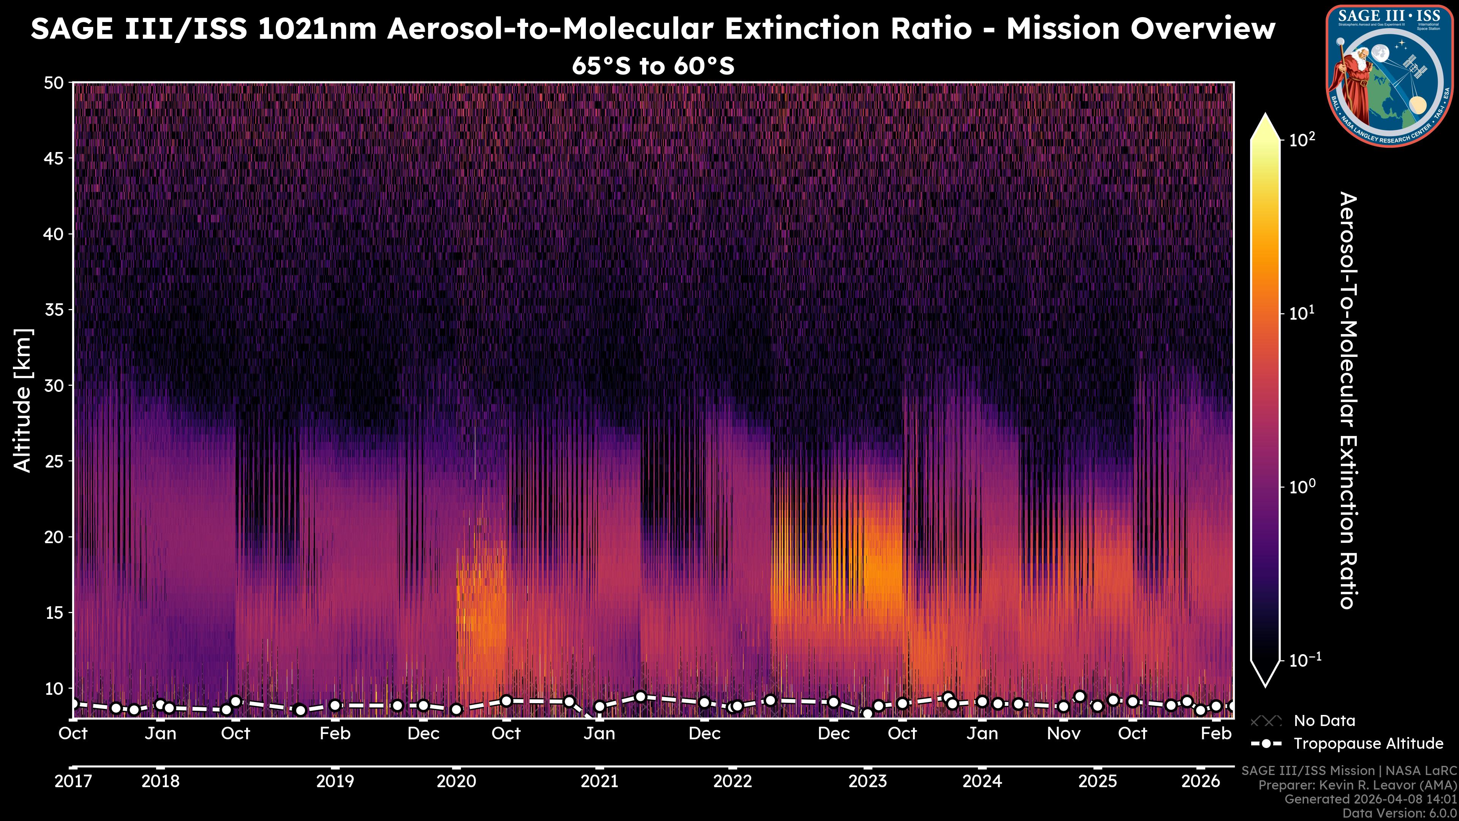Click the tropopause marker above Jan 2021
1459x821 pixels.
[599, 706]
